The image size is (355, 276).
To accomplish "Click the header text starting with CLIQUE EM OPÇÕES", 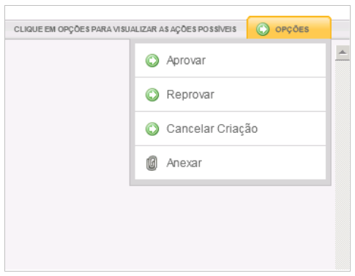I will tap(125, 29).
